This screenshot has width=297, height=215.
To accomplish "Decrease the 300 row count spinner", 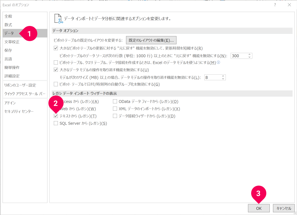I will click(x=250, y=57).
